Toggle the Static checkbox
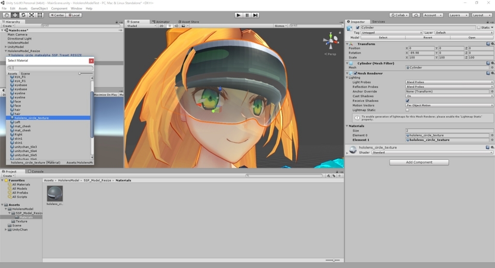This screenshot has height=268, width=495. [479, 28]
